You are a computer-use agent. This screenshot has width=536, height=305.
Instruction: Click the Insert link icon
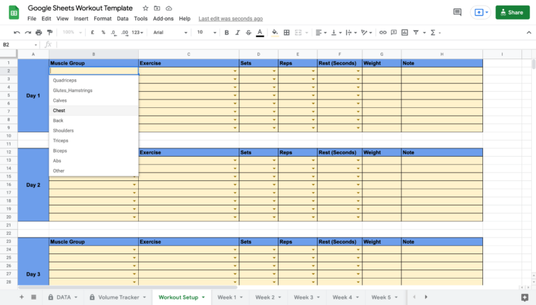[383, 33]
